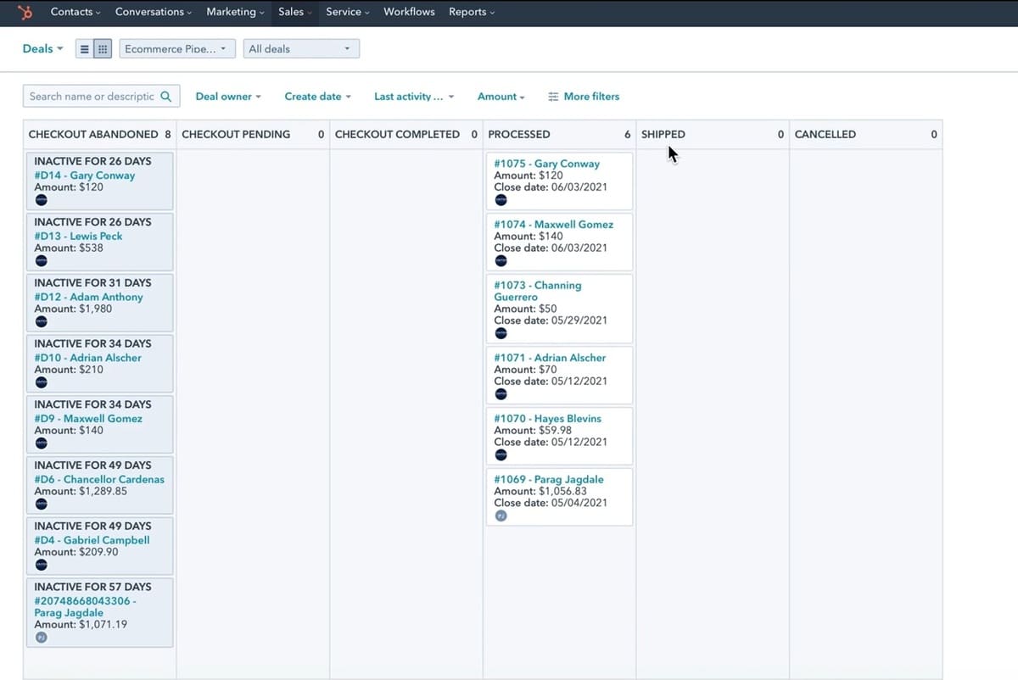Click the avatar on #D12 Adam Anthony card
Screen dimensions: 1018x680
(x=42, y=321)
